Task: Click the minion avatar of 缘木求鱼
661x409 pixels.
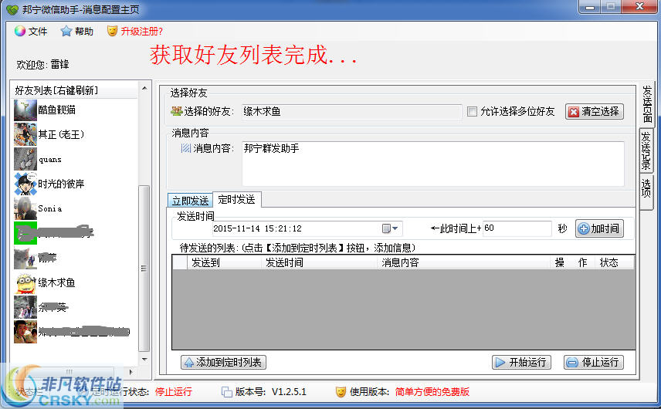Action: point(25,283)
